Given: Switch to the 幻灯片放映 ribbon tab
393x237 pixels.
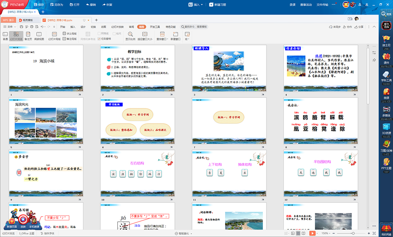Looking at the screenshot, I should click(118, 27).
